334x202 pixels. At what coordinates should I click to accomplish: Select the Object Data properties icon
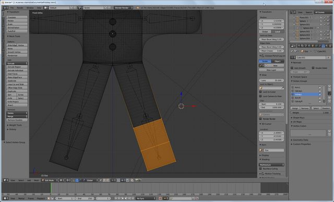pos(323,46)
